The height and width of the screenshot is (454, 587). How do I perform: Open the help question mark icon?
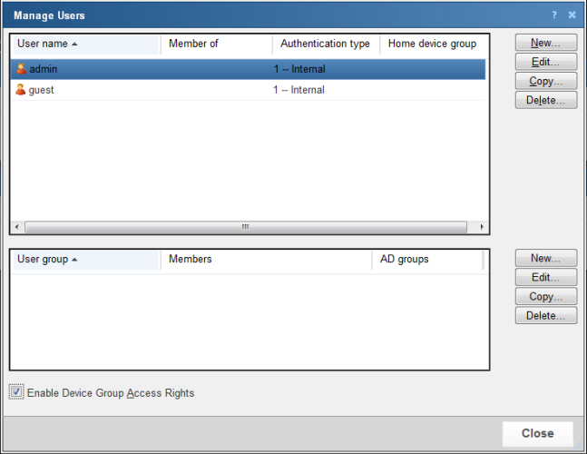click(554, 15)
